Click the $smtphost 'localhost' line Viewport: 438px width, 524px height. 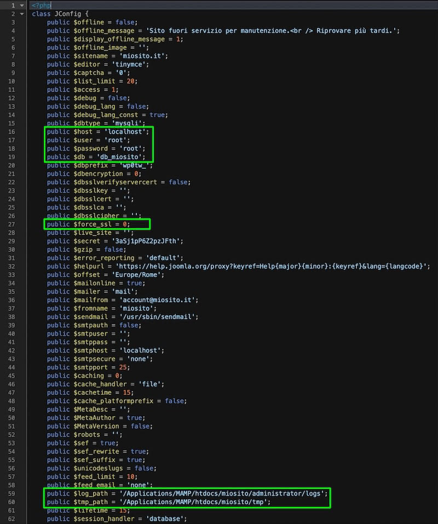(106, 350)
